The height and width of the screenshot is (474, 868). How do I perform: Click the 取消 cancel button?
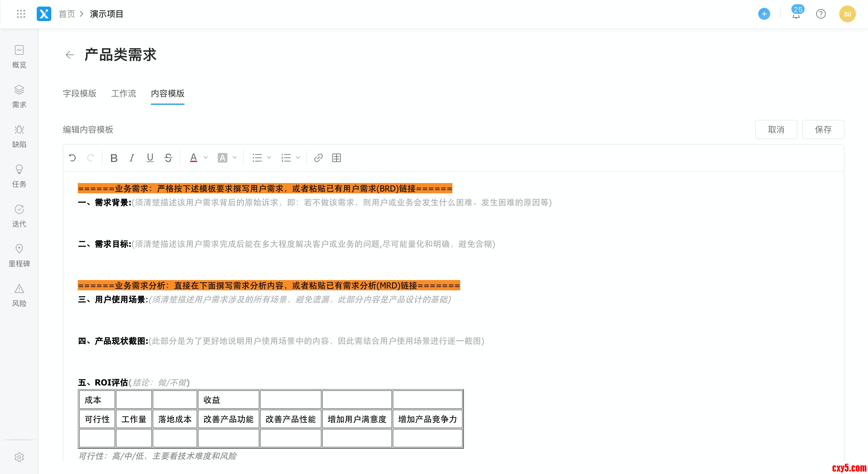(x=776, y=129)
